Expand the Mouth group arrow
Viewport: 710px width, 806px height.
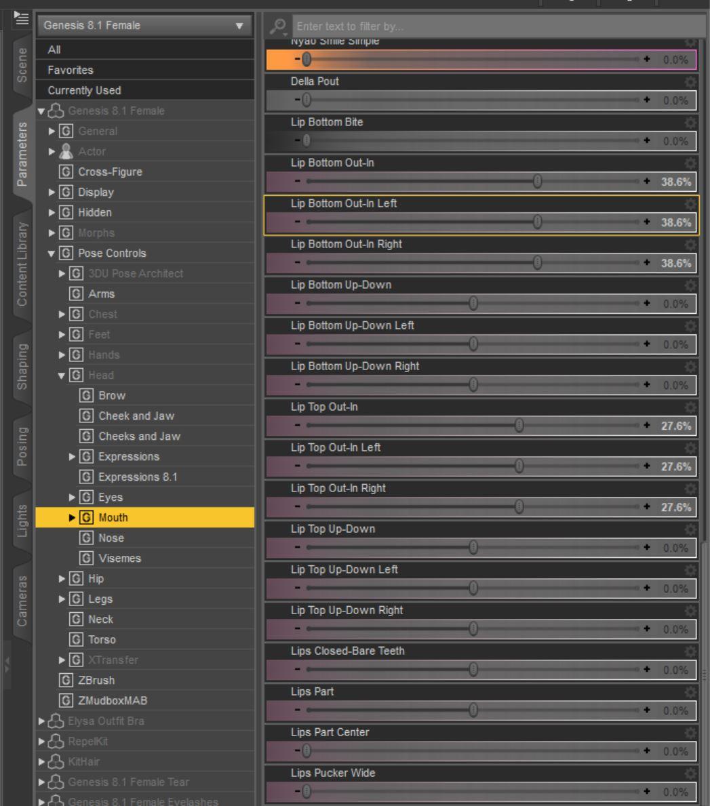tap(72, 518)
